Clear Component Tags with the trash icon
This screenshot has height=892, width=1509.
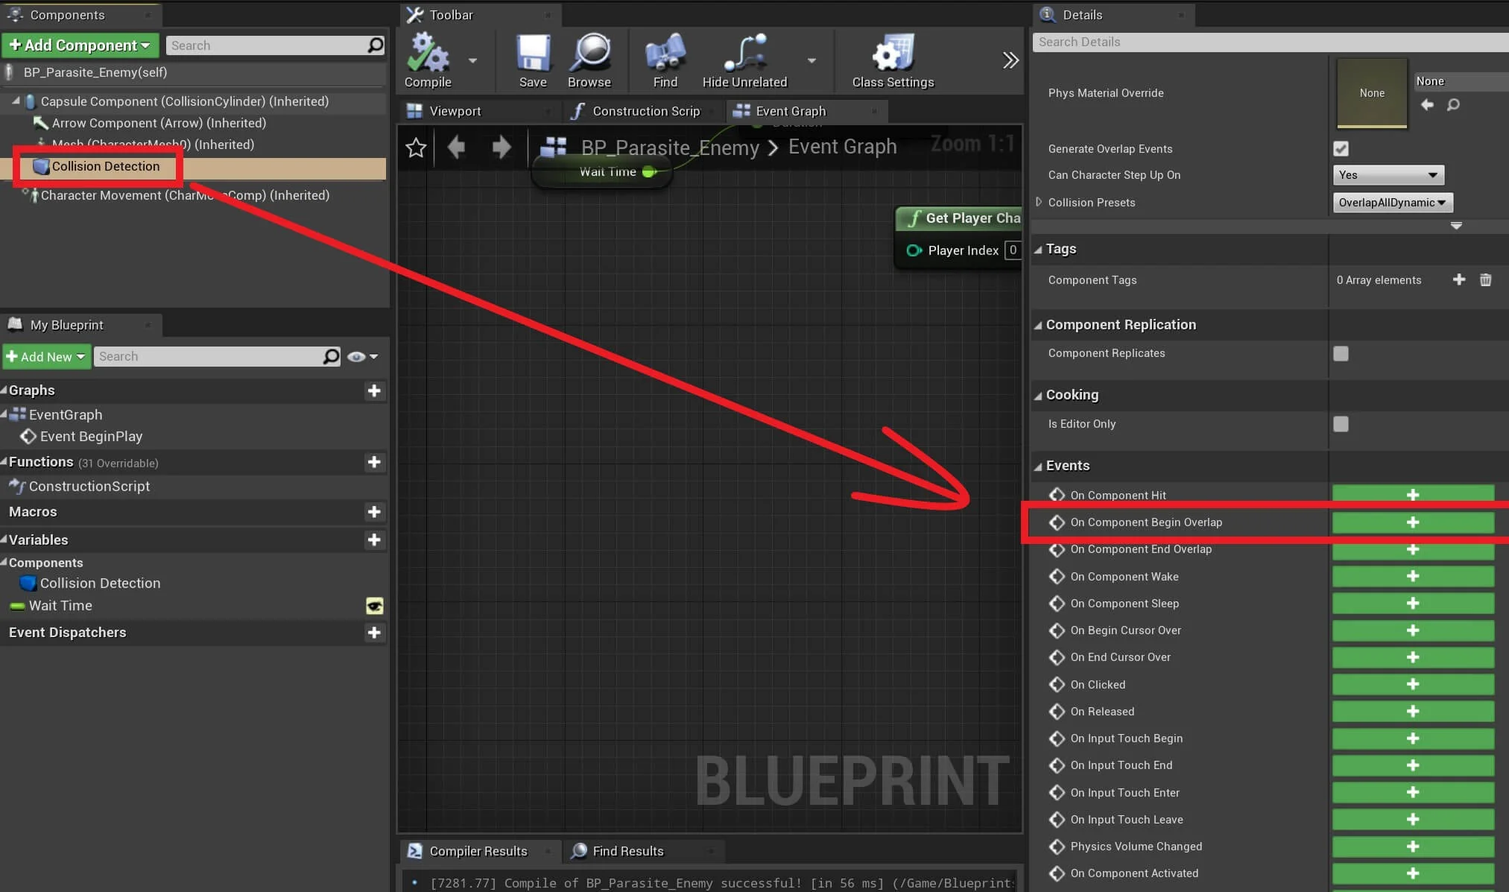(x=1485, y=279)
